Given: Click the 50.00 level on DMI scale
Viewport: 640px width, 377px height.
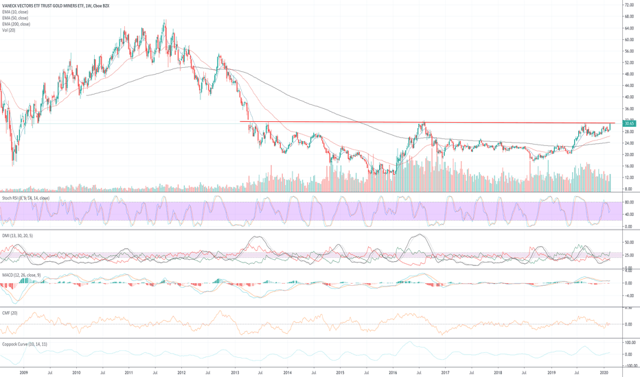Looking at the screenshot, I should pyautogui.click(x=629, y=243).
